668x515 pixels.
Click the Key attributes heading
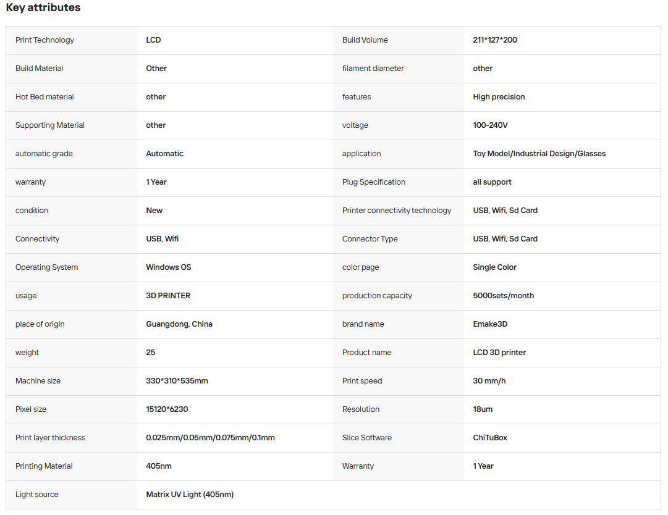(x=43, y=7)
